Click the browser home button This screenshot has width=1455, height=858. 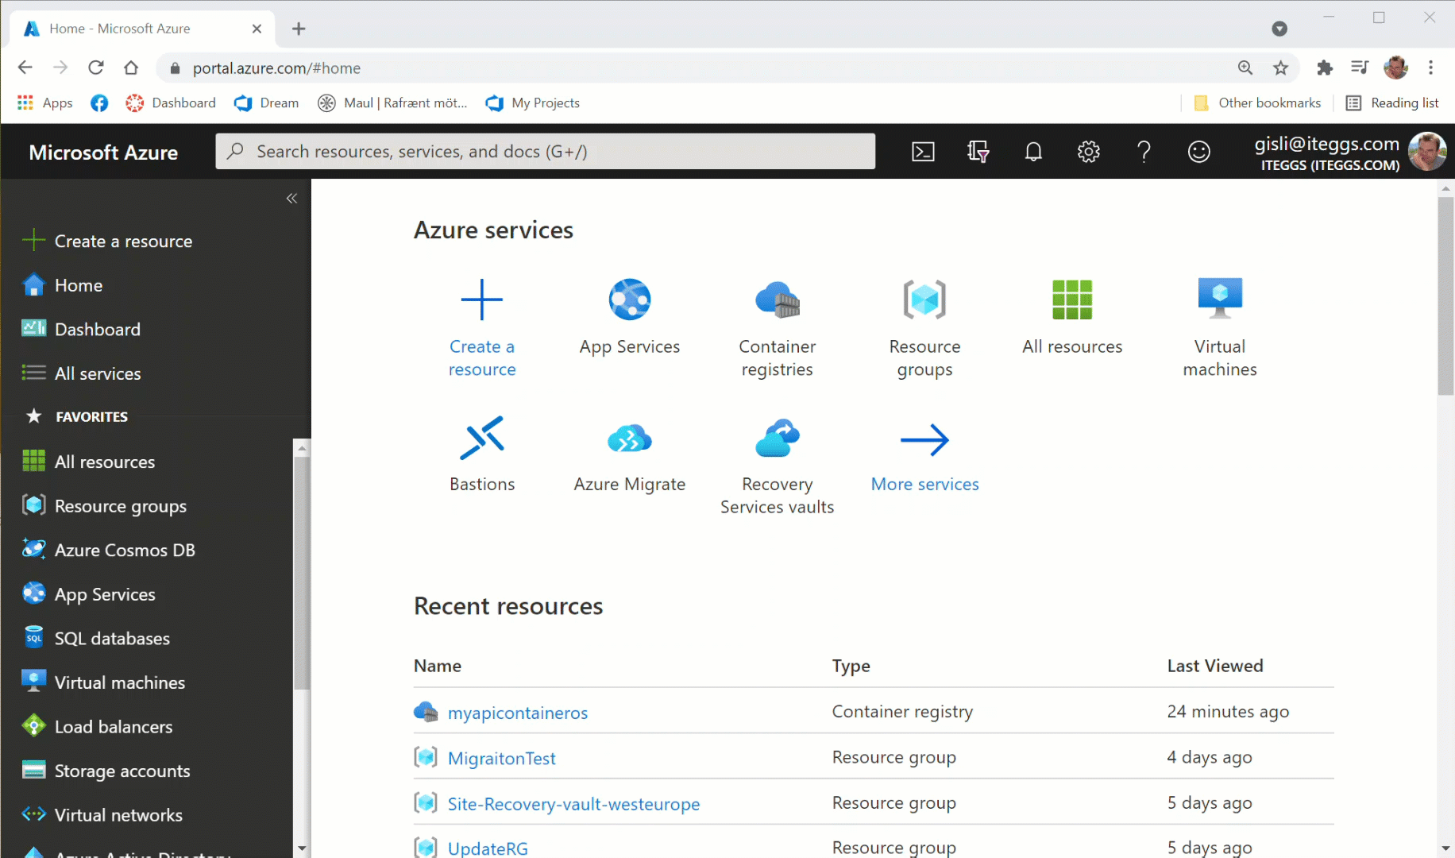[x=131, y=68]
